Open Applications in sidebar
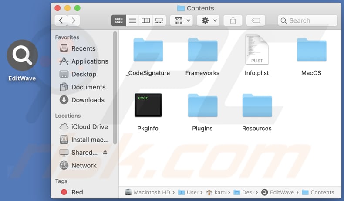Viewport: 344px width, 201px height. click(84, 61)
